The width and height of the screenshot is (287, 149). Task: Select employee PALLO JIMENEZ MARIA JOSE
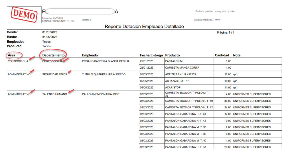point(101,94)
